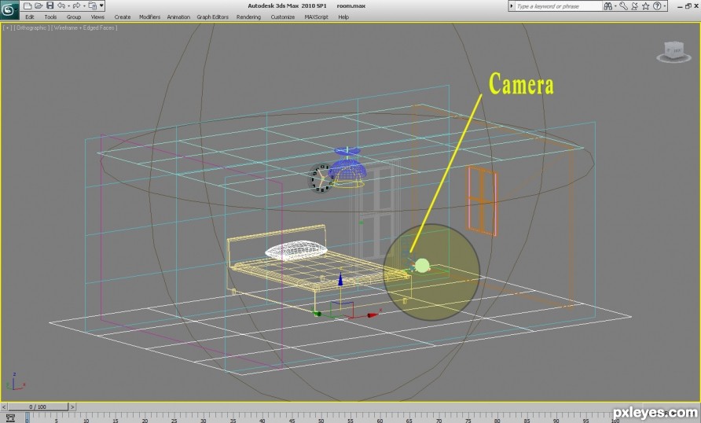This screenshot has width=701, height=423.
Task: Open Communication Center satellite icon
Action: point(634,6)
